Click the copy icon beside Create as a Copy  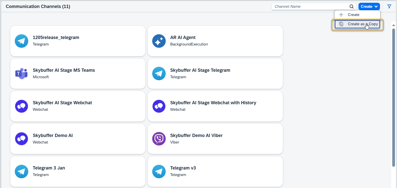[341, 24]
